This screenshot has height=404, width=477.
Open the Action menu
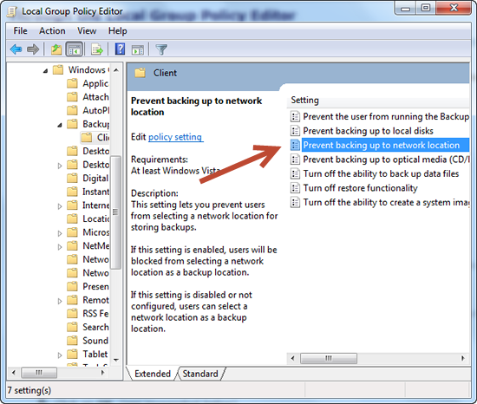52,30
